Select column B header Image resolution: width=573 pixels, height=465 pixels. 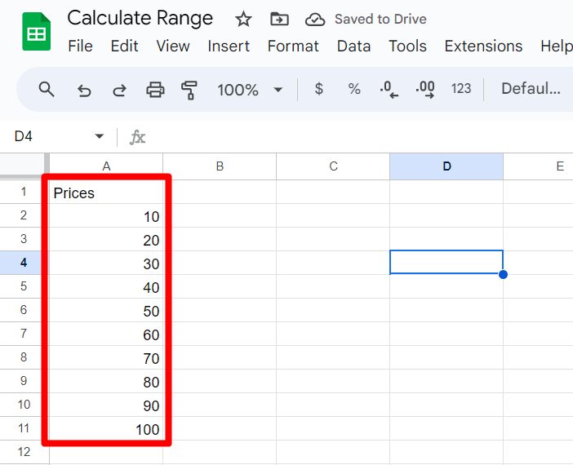220,166
